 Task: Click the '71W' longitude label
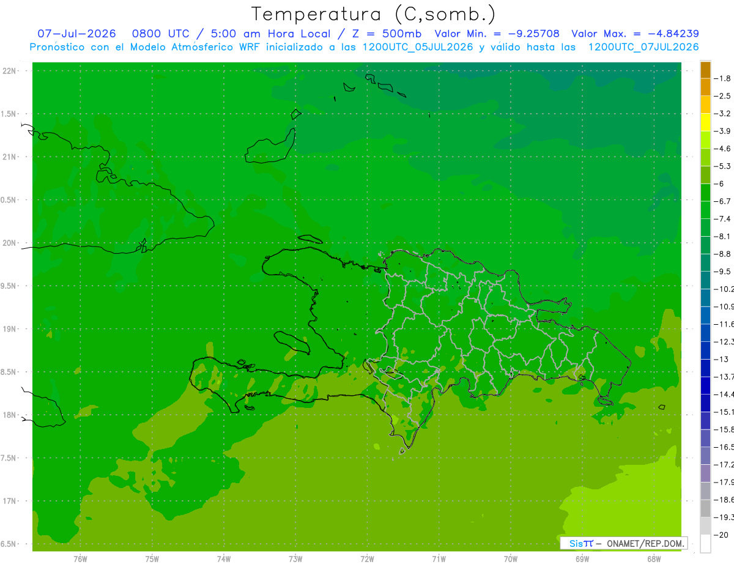pos(439,559)
